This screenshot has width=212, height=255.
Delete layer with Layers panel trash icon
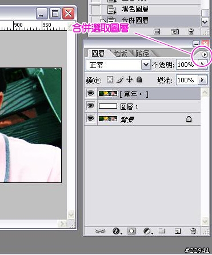click(193, 231)
